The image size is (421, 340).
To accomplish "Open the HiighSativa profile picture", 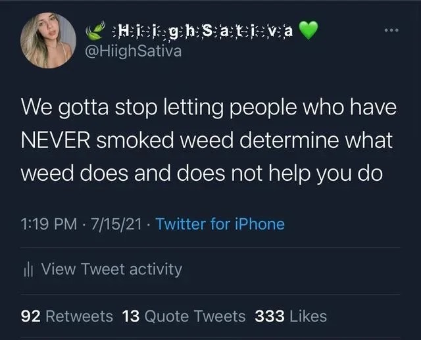I will pyautogui.click(x=48, y=40).
